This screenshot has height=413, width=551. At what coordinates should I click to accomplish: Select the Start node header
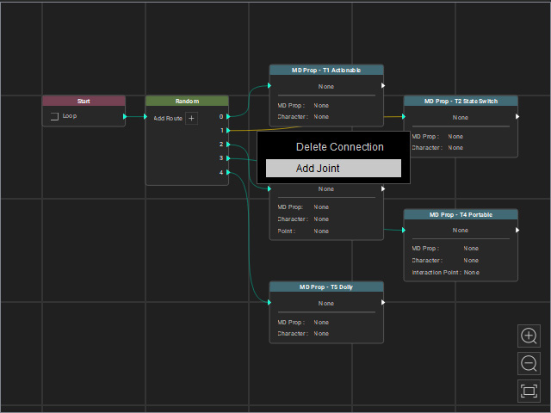(x=84, y=102)
